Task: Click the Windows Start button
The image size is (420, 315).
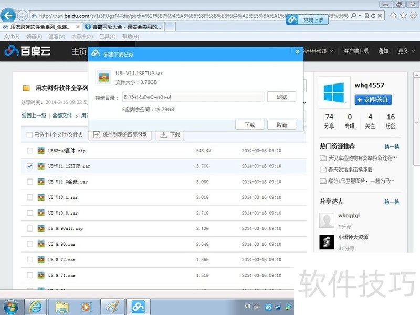Action: 11,306
